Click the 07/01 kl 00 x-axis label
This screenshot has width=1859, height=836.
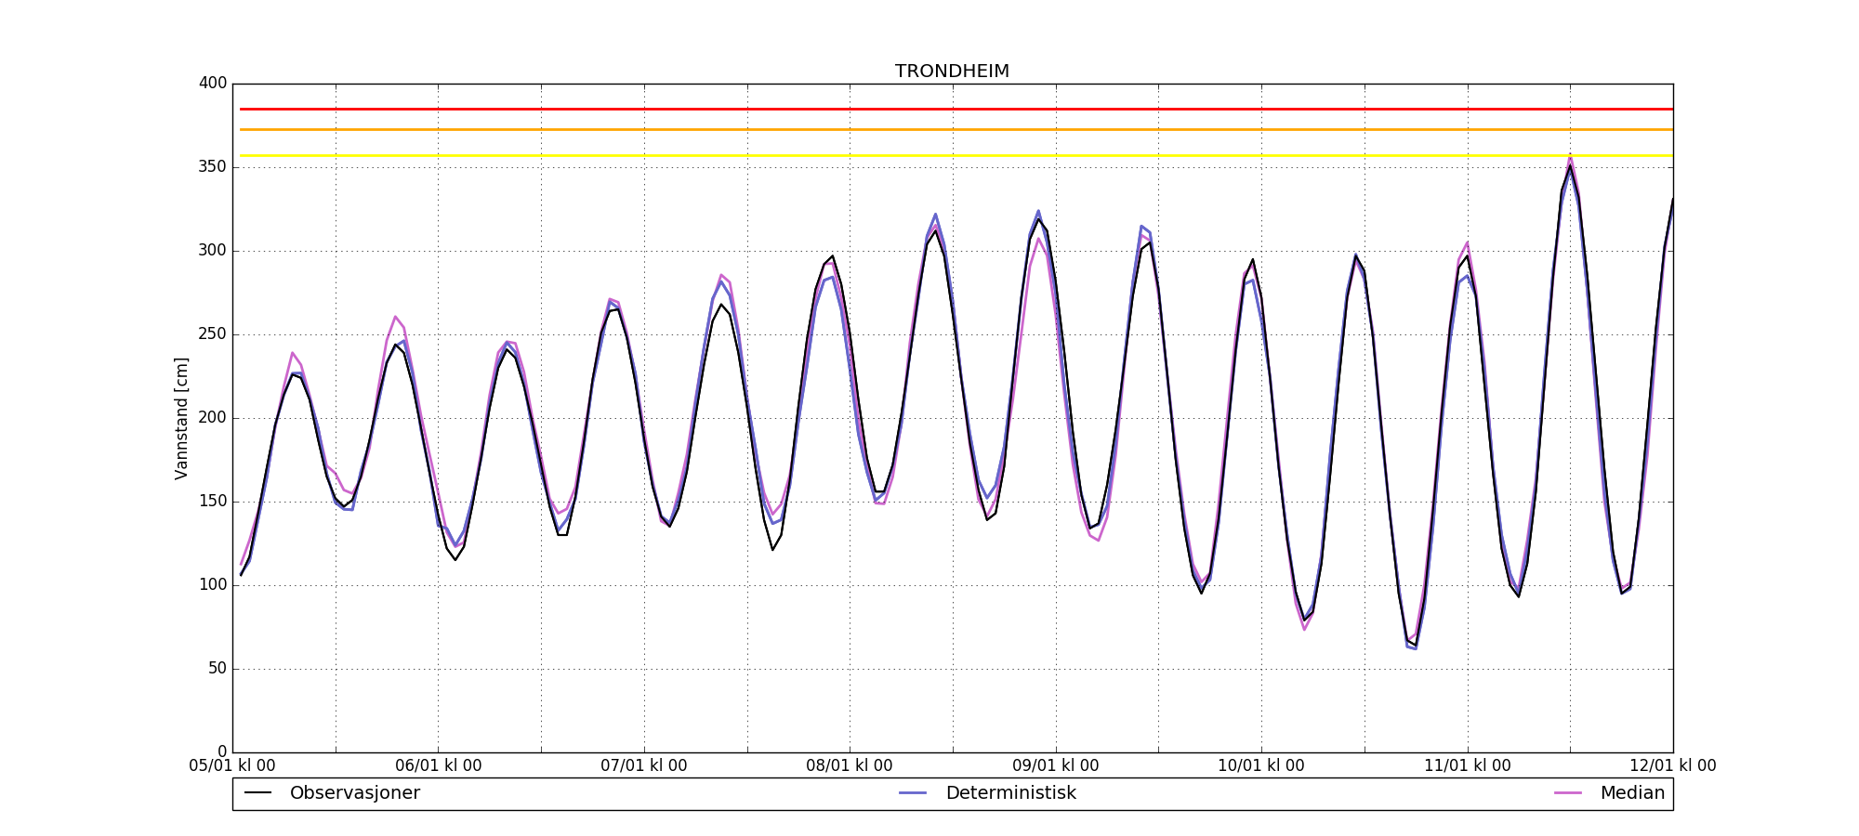(x=644, y=766)
